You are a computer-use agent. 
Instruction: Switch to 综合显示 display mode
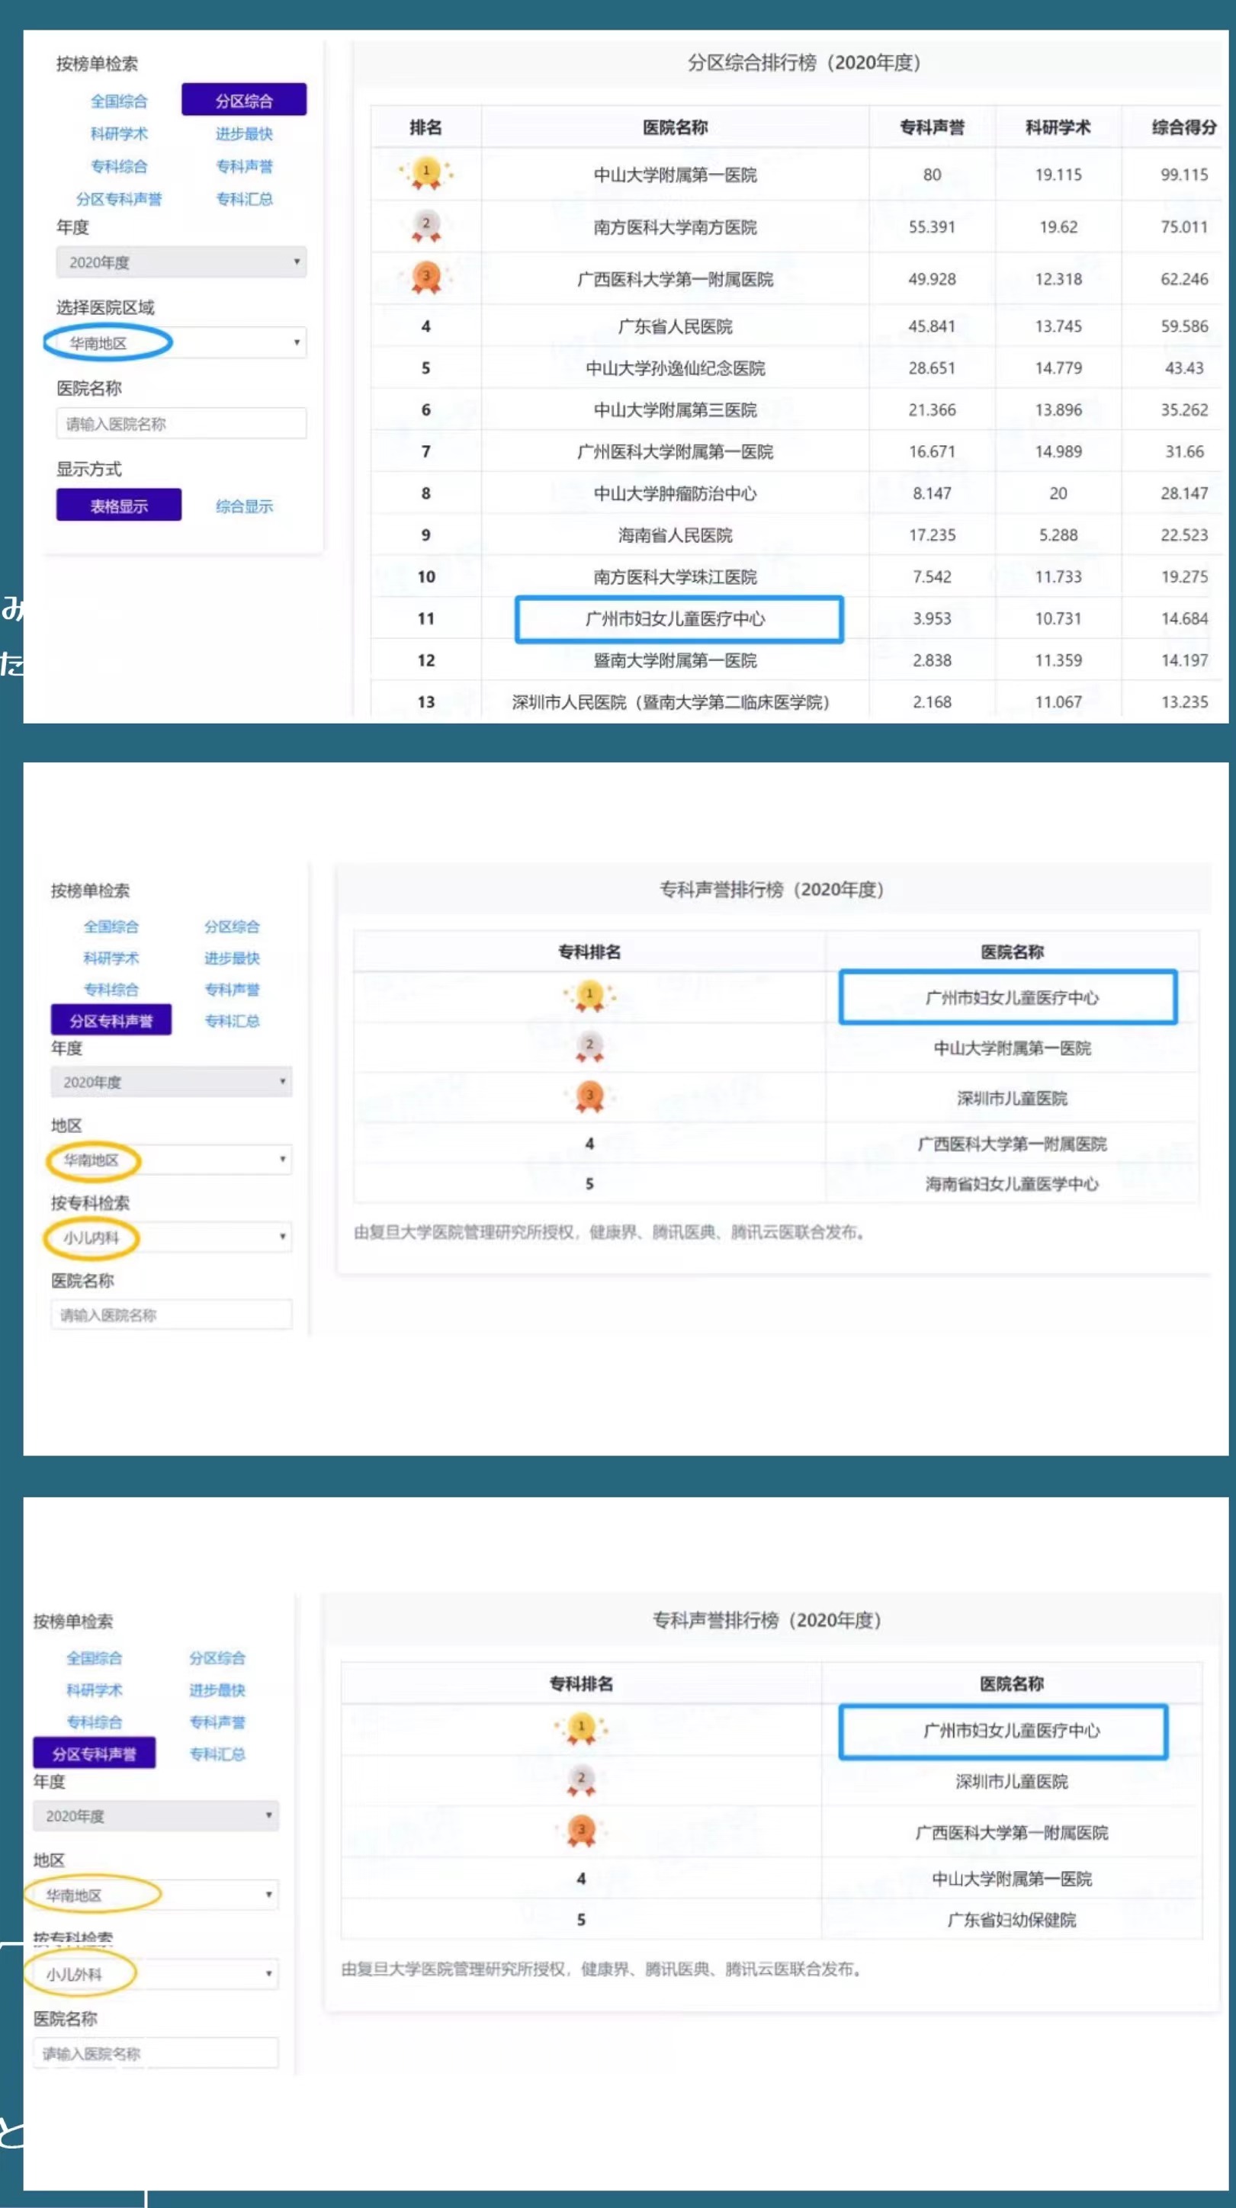(x=244, y=505)
